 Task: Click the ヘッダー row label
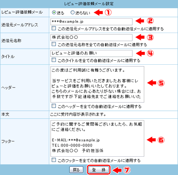point(8,87)
